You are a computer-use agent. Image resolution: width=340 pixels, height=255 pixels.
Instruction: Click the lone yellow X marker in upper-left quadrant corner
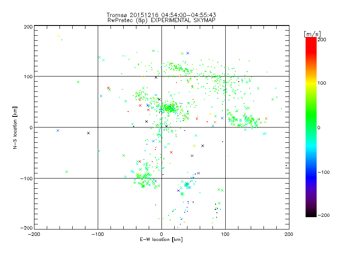pos(59,36)
